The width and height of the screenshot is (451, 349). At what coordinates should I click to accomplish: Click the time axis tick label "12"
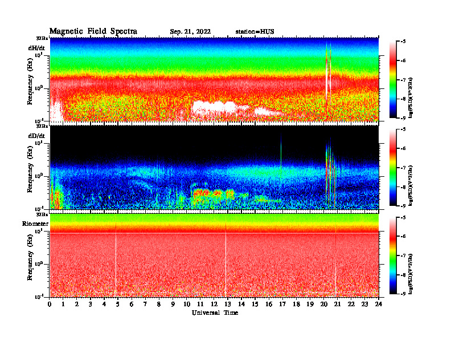[214, 304]
